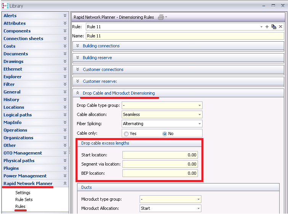
Task: Select the OTO Management sidebar heading
Action: pos(23,153)
